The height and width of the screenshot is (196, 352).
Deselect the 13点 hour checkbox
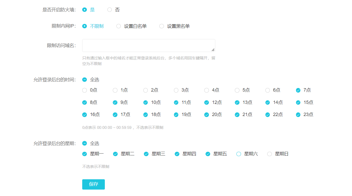click(x=237, y=102)
